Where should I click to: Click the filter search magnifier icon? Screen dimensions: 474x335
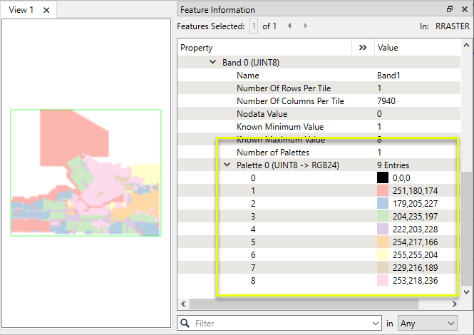185,324
